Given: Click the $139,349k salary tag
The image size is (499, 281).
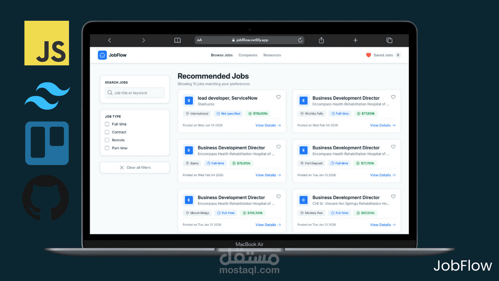Looking at the screenshot, I should [x=253, y=213].
